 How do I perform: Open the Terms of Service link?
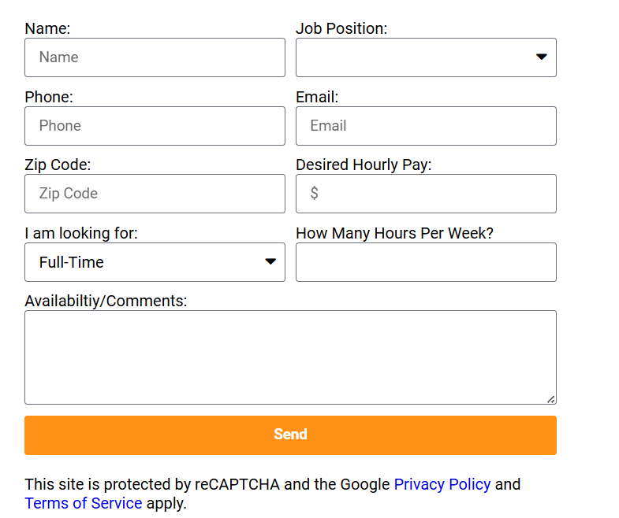pos(84,503)
